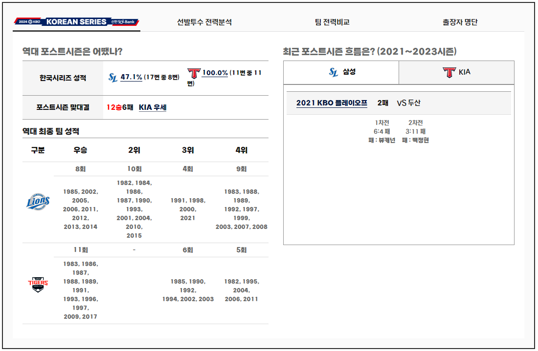Click Lions 4회 third-place count
Viewport: 538px width, 351px height.
coord(188,169)
